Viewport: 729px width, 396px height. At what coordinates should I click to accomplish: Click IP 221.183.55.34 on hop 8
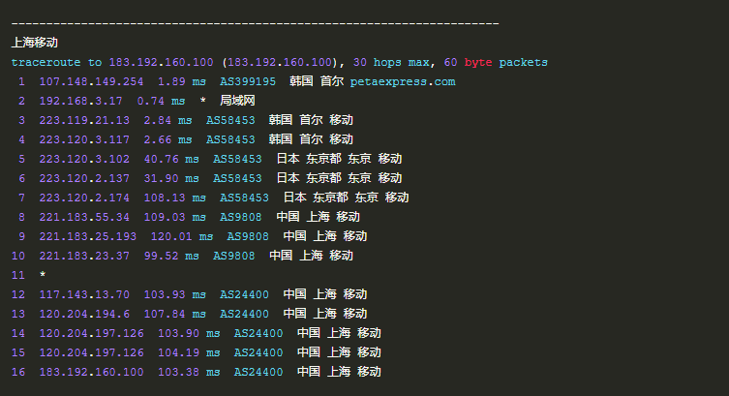pyautogui.click(x=84, y=217)
